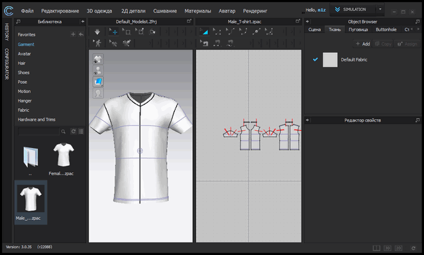The height and width of the screenshot is (255, 424).
Task: Click the Add fabric button
Action: coord(362,44)
